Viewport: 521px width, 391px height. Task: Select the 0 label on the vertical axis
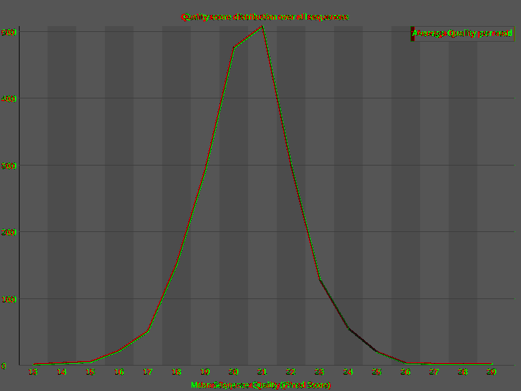[x=4, y=366]
